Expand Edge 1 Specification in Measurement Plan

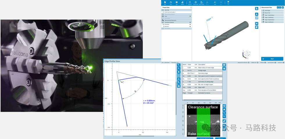point(262,15)
